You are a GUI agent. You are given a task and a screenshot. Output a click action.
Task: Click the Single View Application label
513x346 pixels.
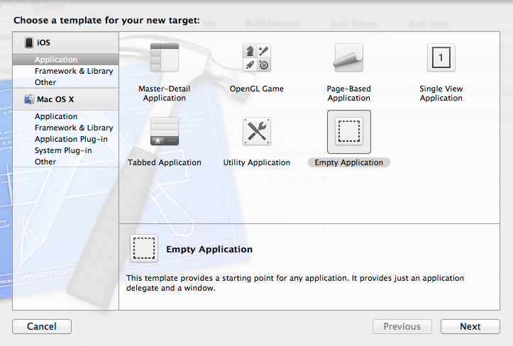(441, 93)
